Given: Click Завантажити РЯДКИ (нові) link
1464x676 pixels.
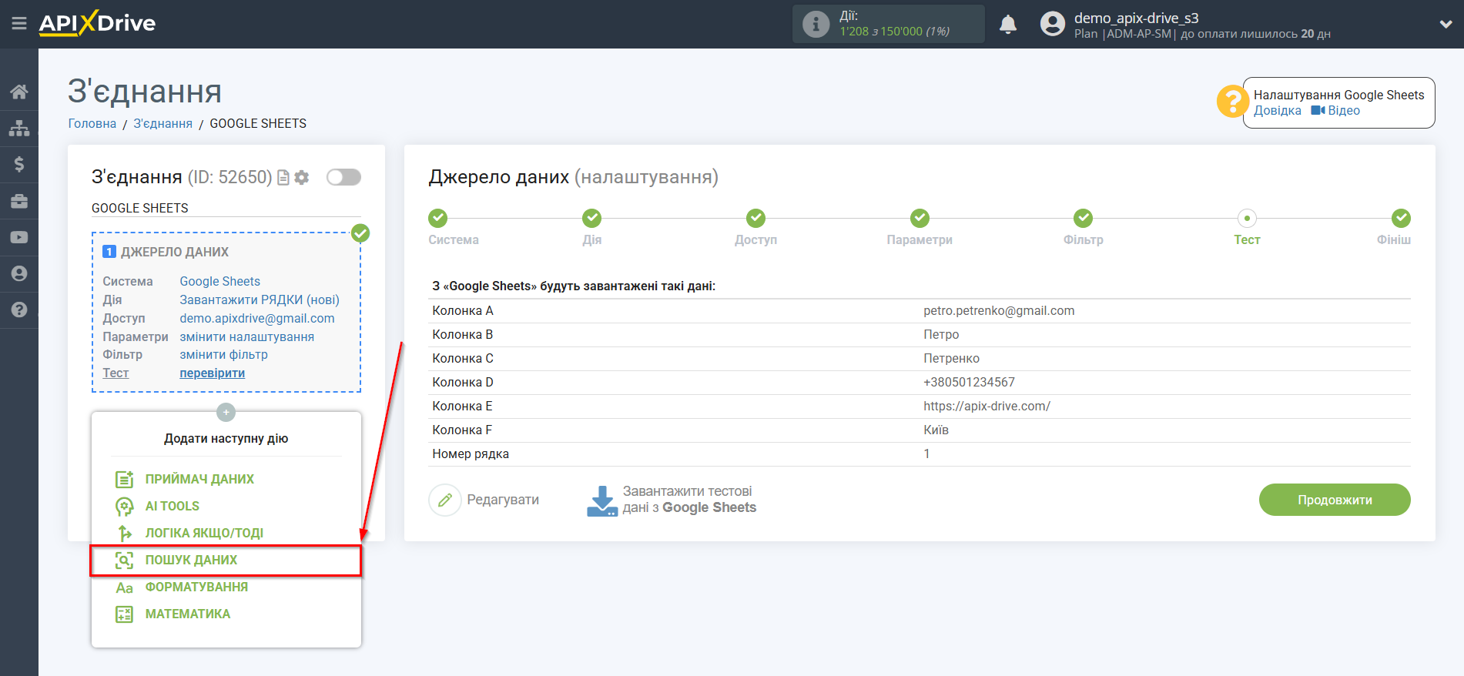Looking at the screenshot, I should 260,300.
